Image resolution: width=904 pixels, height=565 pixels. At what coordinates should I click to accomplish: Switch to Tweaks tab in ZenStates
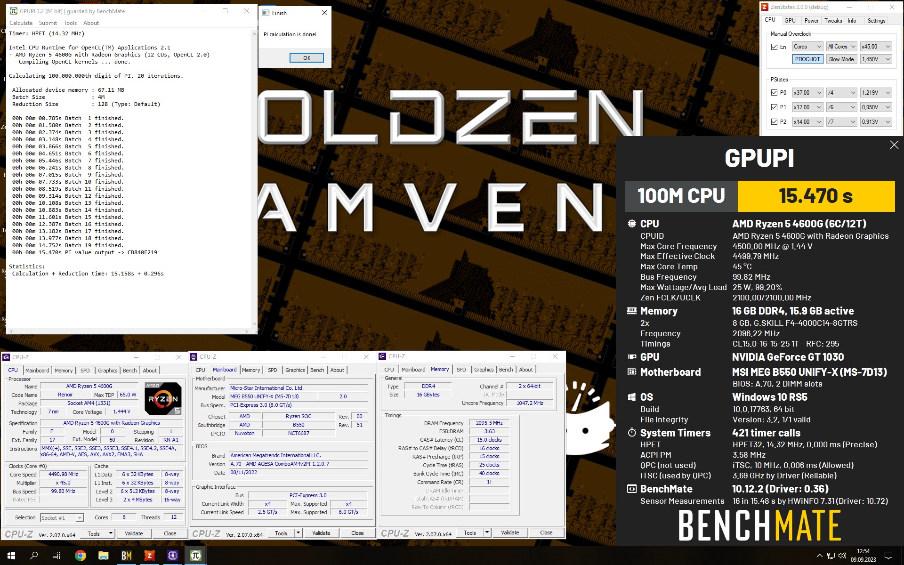833,21
